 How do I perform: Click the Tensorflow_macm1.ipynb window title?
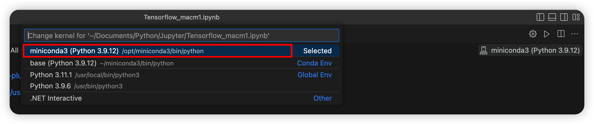181,17
